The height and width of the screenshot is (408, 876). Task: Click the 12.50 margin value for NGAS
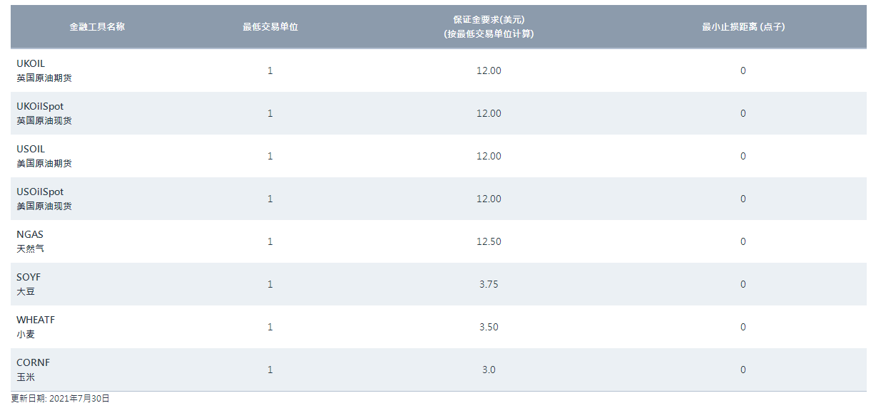pos(489,241)
